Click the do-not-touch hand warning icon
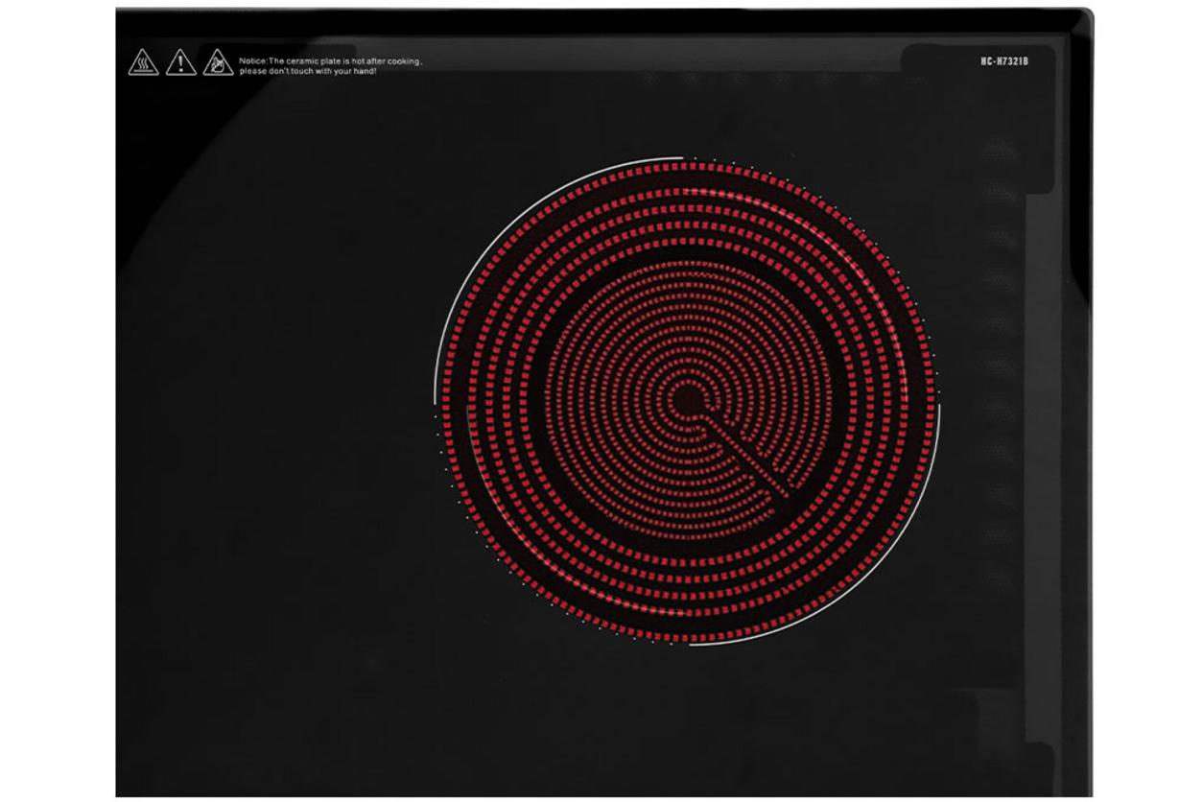 tap(218, 62)
